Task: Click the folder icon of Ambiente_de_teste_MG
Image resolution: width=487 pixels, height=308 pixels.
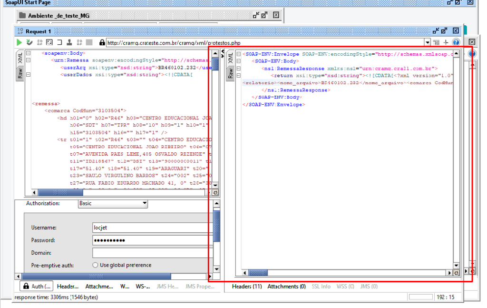Action: coord(21,16)
